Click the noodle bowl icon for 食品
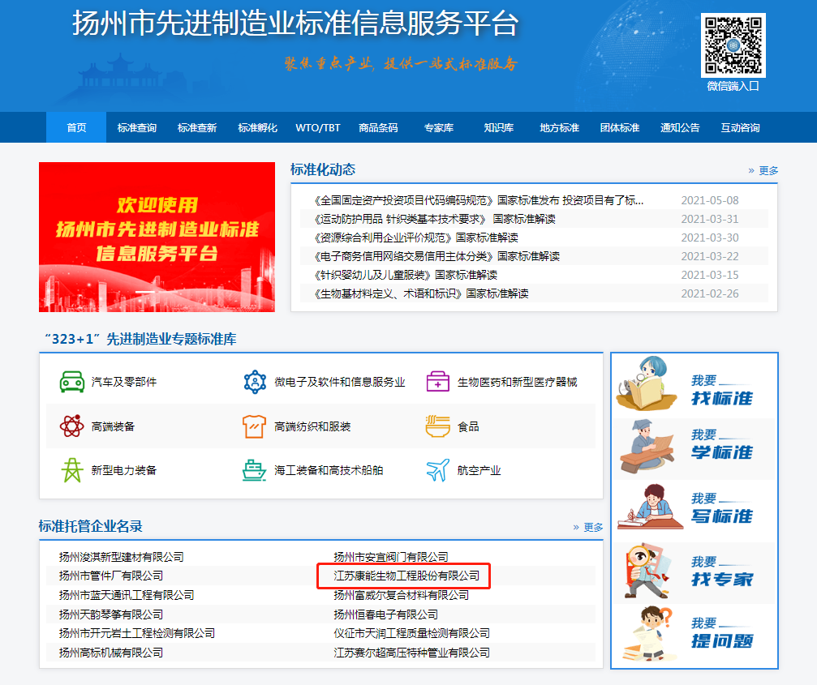This screenshot has height=685, width=817. click(438, 426)
